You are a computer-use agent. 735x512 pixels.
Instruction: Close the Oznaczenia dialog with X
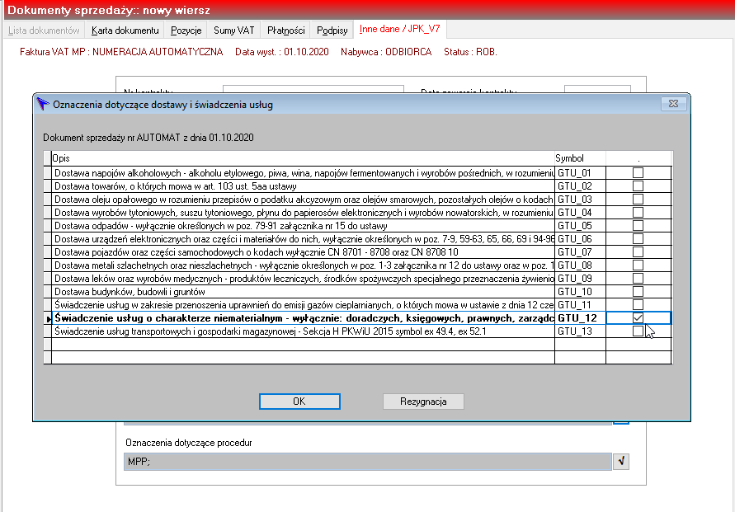coord(674,104)
